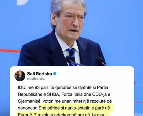The height and width of the screenshot is (116, 143).
Task: Click the white logo shape at top left
Action: [22, 2]
